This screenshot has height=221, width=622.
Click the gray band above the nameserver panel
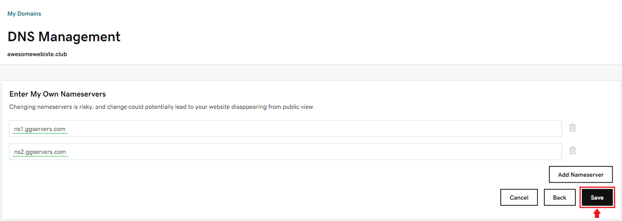coord(311,73)
